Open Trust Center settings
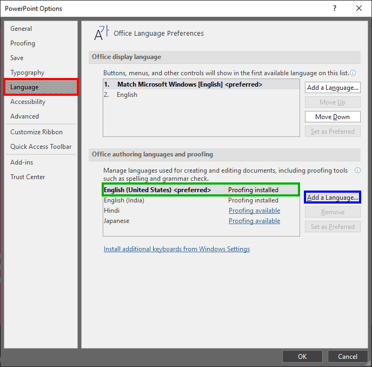The height and width of the screenshot is (367, 372). click(41, 177)
